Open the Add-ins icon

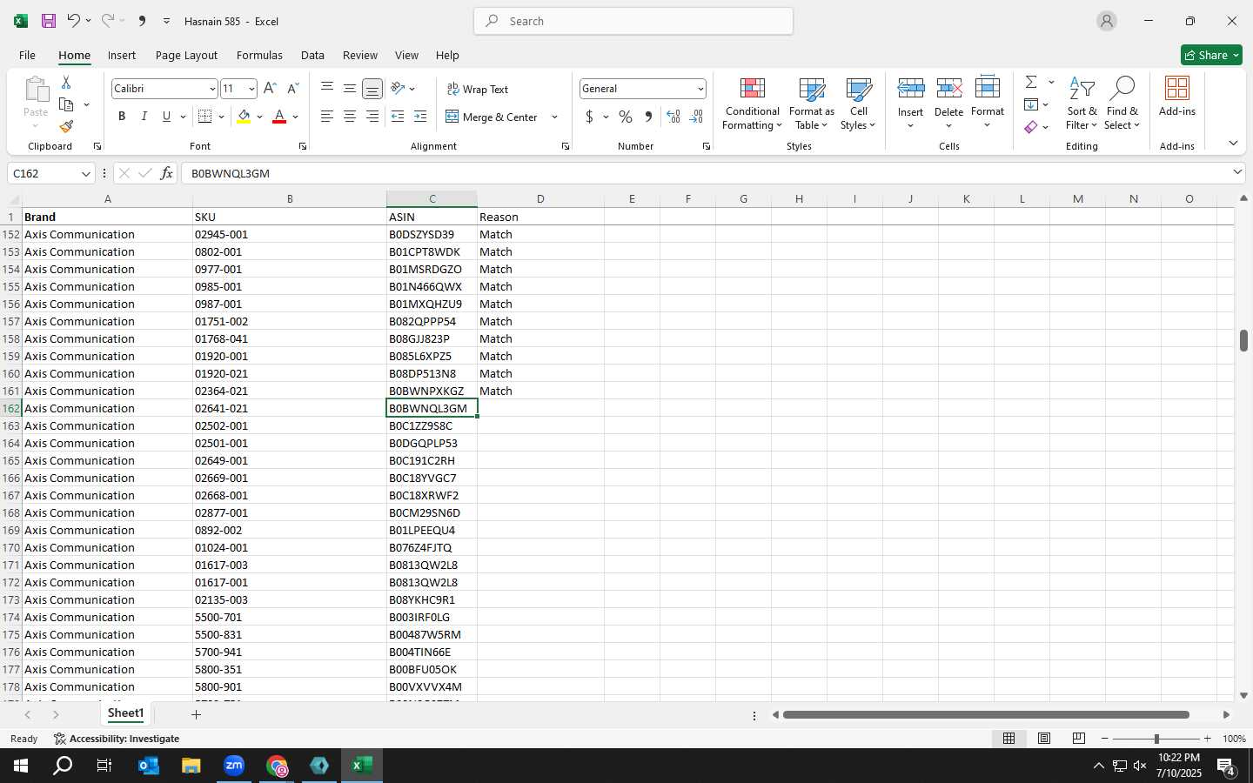coord(1177,97)
